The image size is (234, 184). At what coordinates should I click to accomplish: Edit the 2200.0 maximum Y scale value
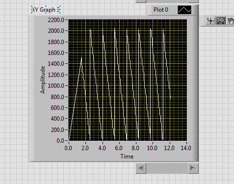pos(56,20)
